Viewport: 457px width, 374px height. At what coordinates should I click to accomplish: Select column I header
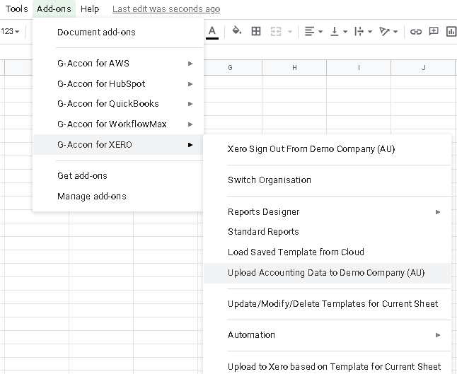(x=359, y=68)
